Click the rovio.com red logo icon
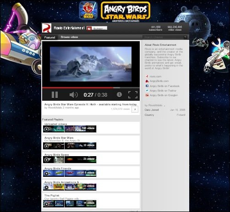This screenshot has width=230, height=212. pos(147,76)
